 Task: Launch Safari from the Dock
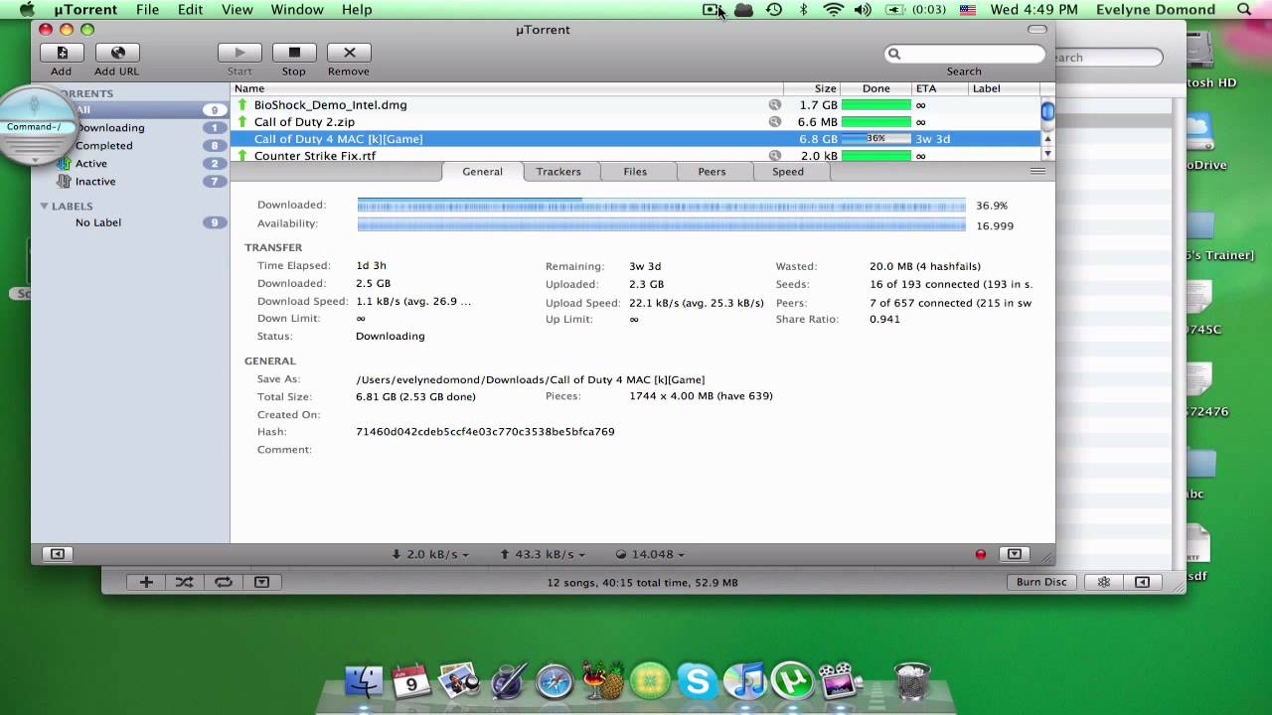tap(555, 681)
